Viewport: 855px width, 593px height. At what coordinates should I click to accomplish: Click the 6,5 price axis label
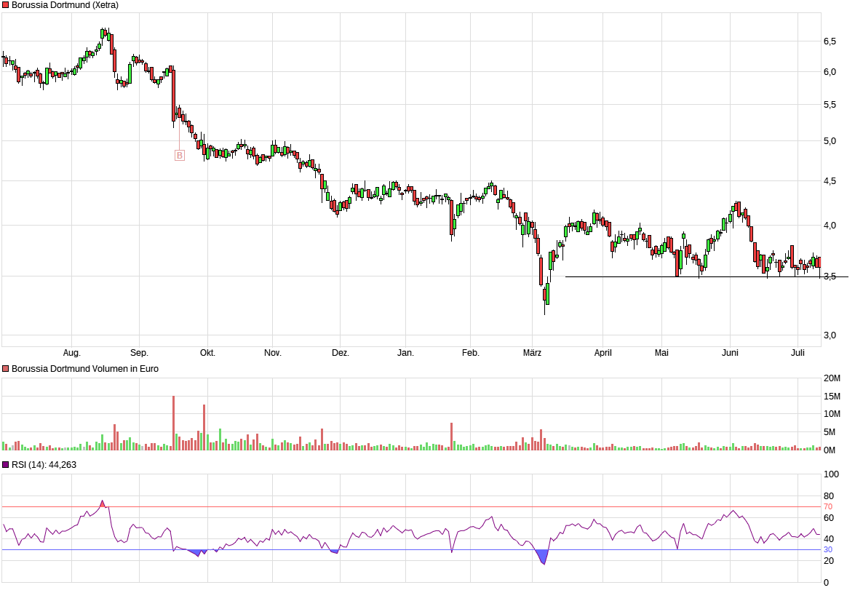830,41
